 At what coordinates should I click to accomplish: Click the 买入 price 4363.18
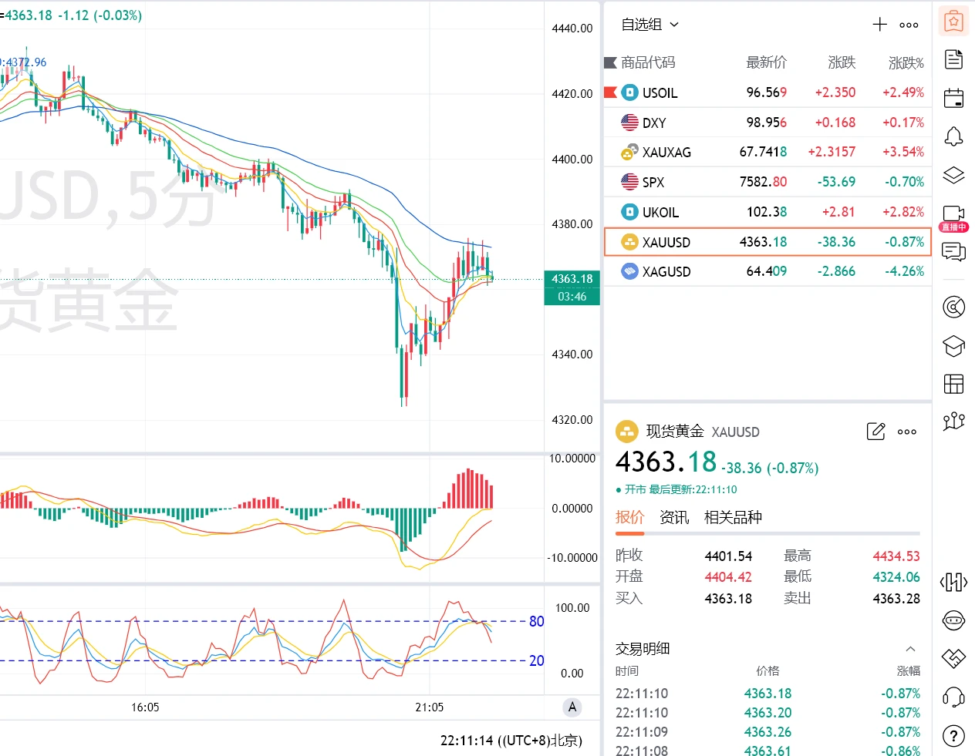728,599
